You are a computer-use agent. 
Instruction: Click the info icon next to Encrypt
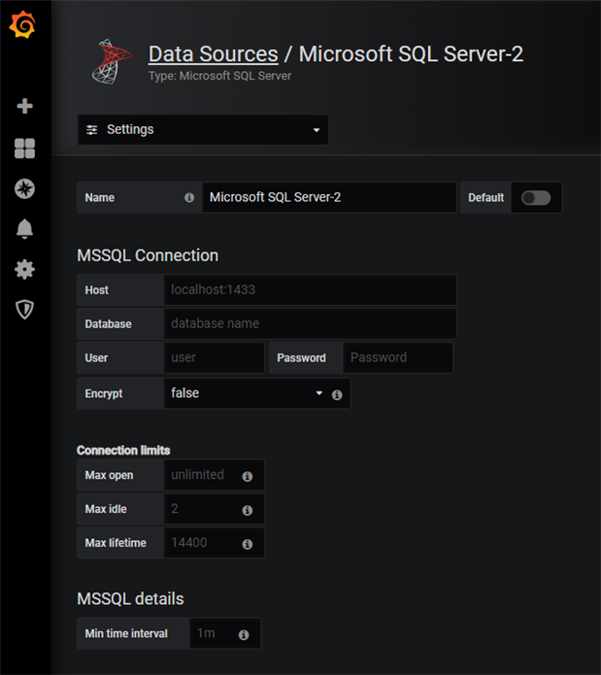coord(337,394)
